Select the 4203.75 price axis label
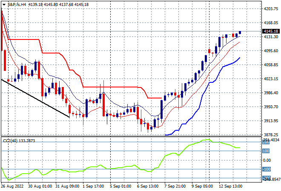This screenshot has width=281, height=191. click(x=271, y=9)
